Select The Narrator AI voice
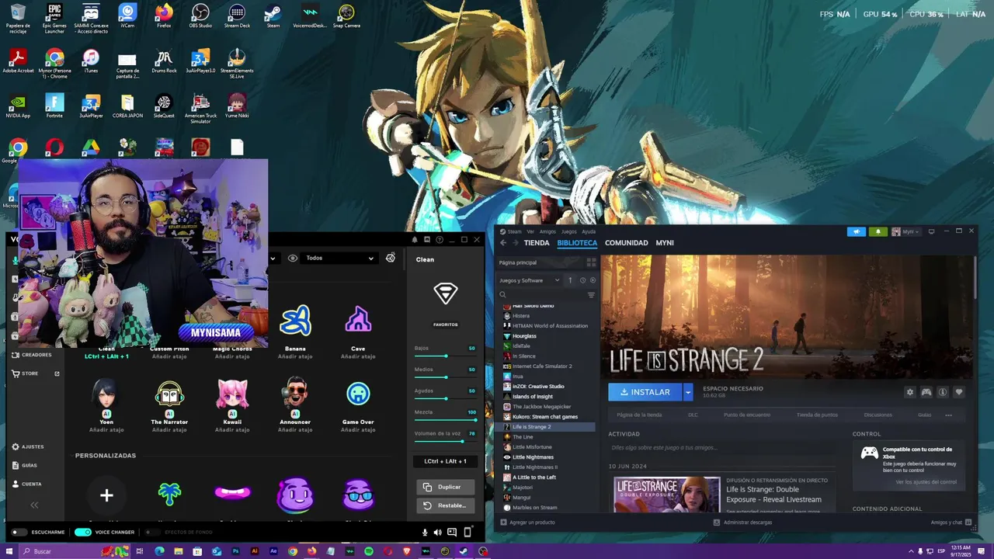The width and height of the screenshot is (994, 559). (169, 394)
